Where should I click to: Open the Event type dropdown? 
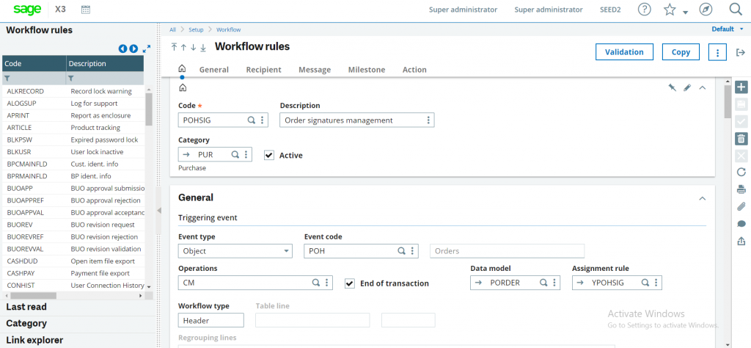235,250
